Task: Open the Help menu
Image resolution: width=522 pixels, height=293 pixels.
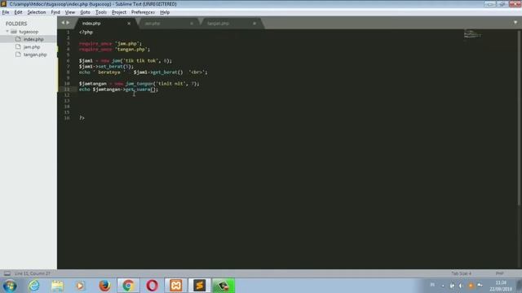Action: click(x=165, y=12)
